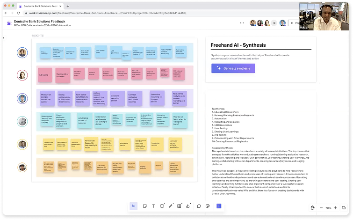
Task: Click the Malay video call thumbnail
Action: click(x=324, y=16)
